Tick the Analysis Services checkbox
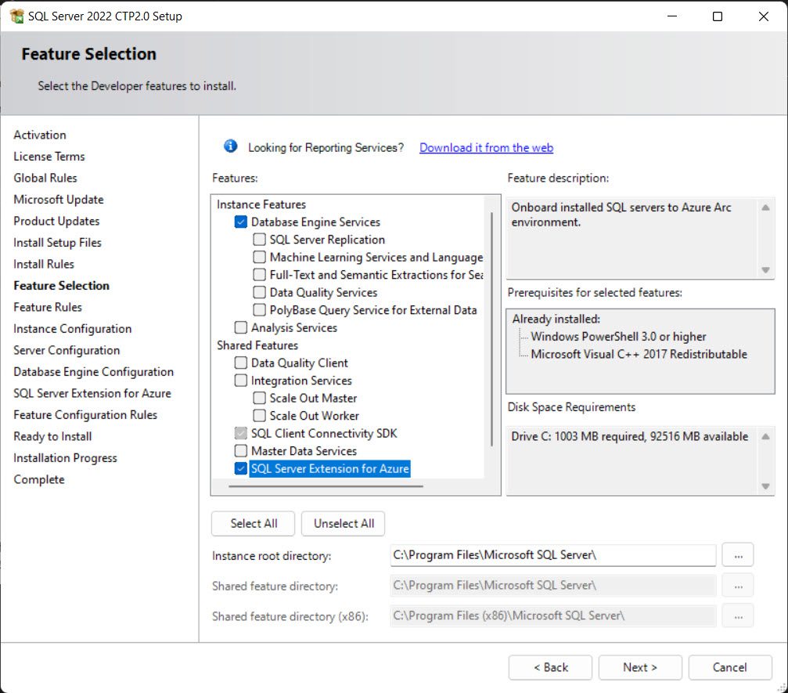 coord(241,327)
